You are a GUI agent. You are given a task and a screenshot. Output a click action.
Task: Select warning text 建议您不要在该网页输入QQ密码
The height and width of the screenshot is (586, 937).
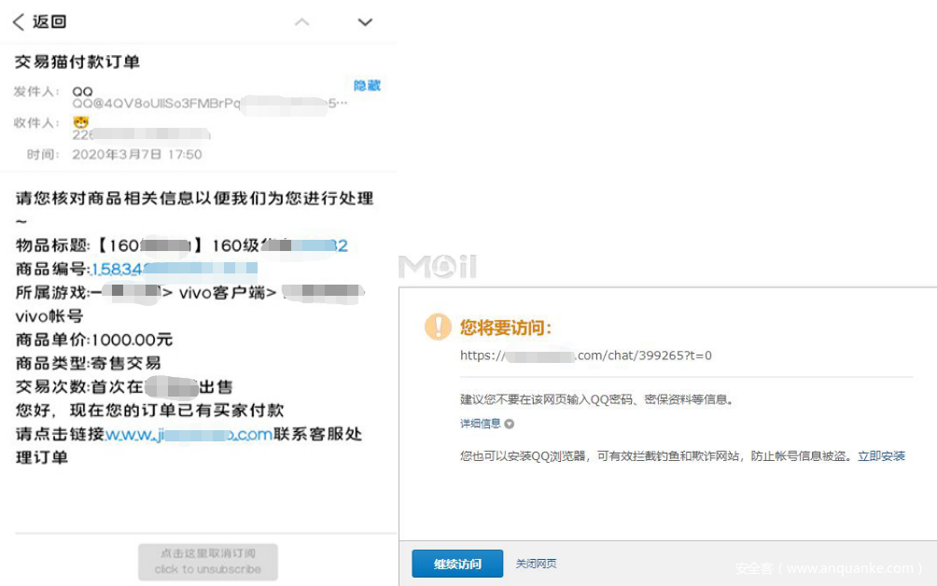pos(546,399)
